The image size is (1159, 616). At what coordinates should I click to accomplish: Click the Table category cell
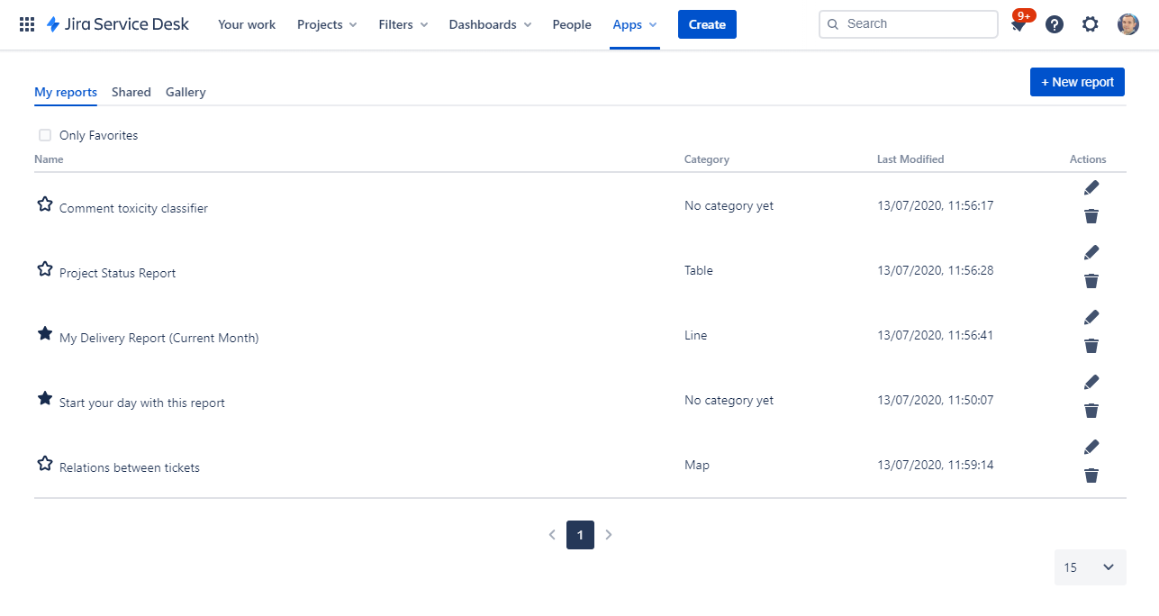pyautogui.click(x=699, y=270)
